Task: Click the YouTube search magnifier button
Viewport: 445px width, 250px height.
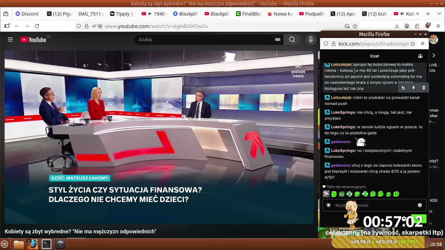Action: pyautogui.click(x=292, y=40)
